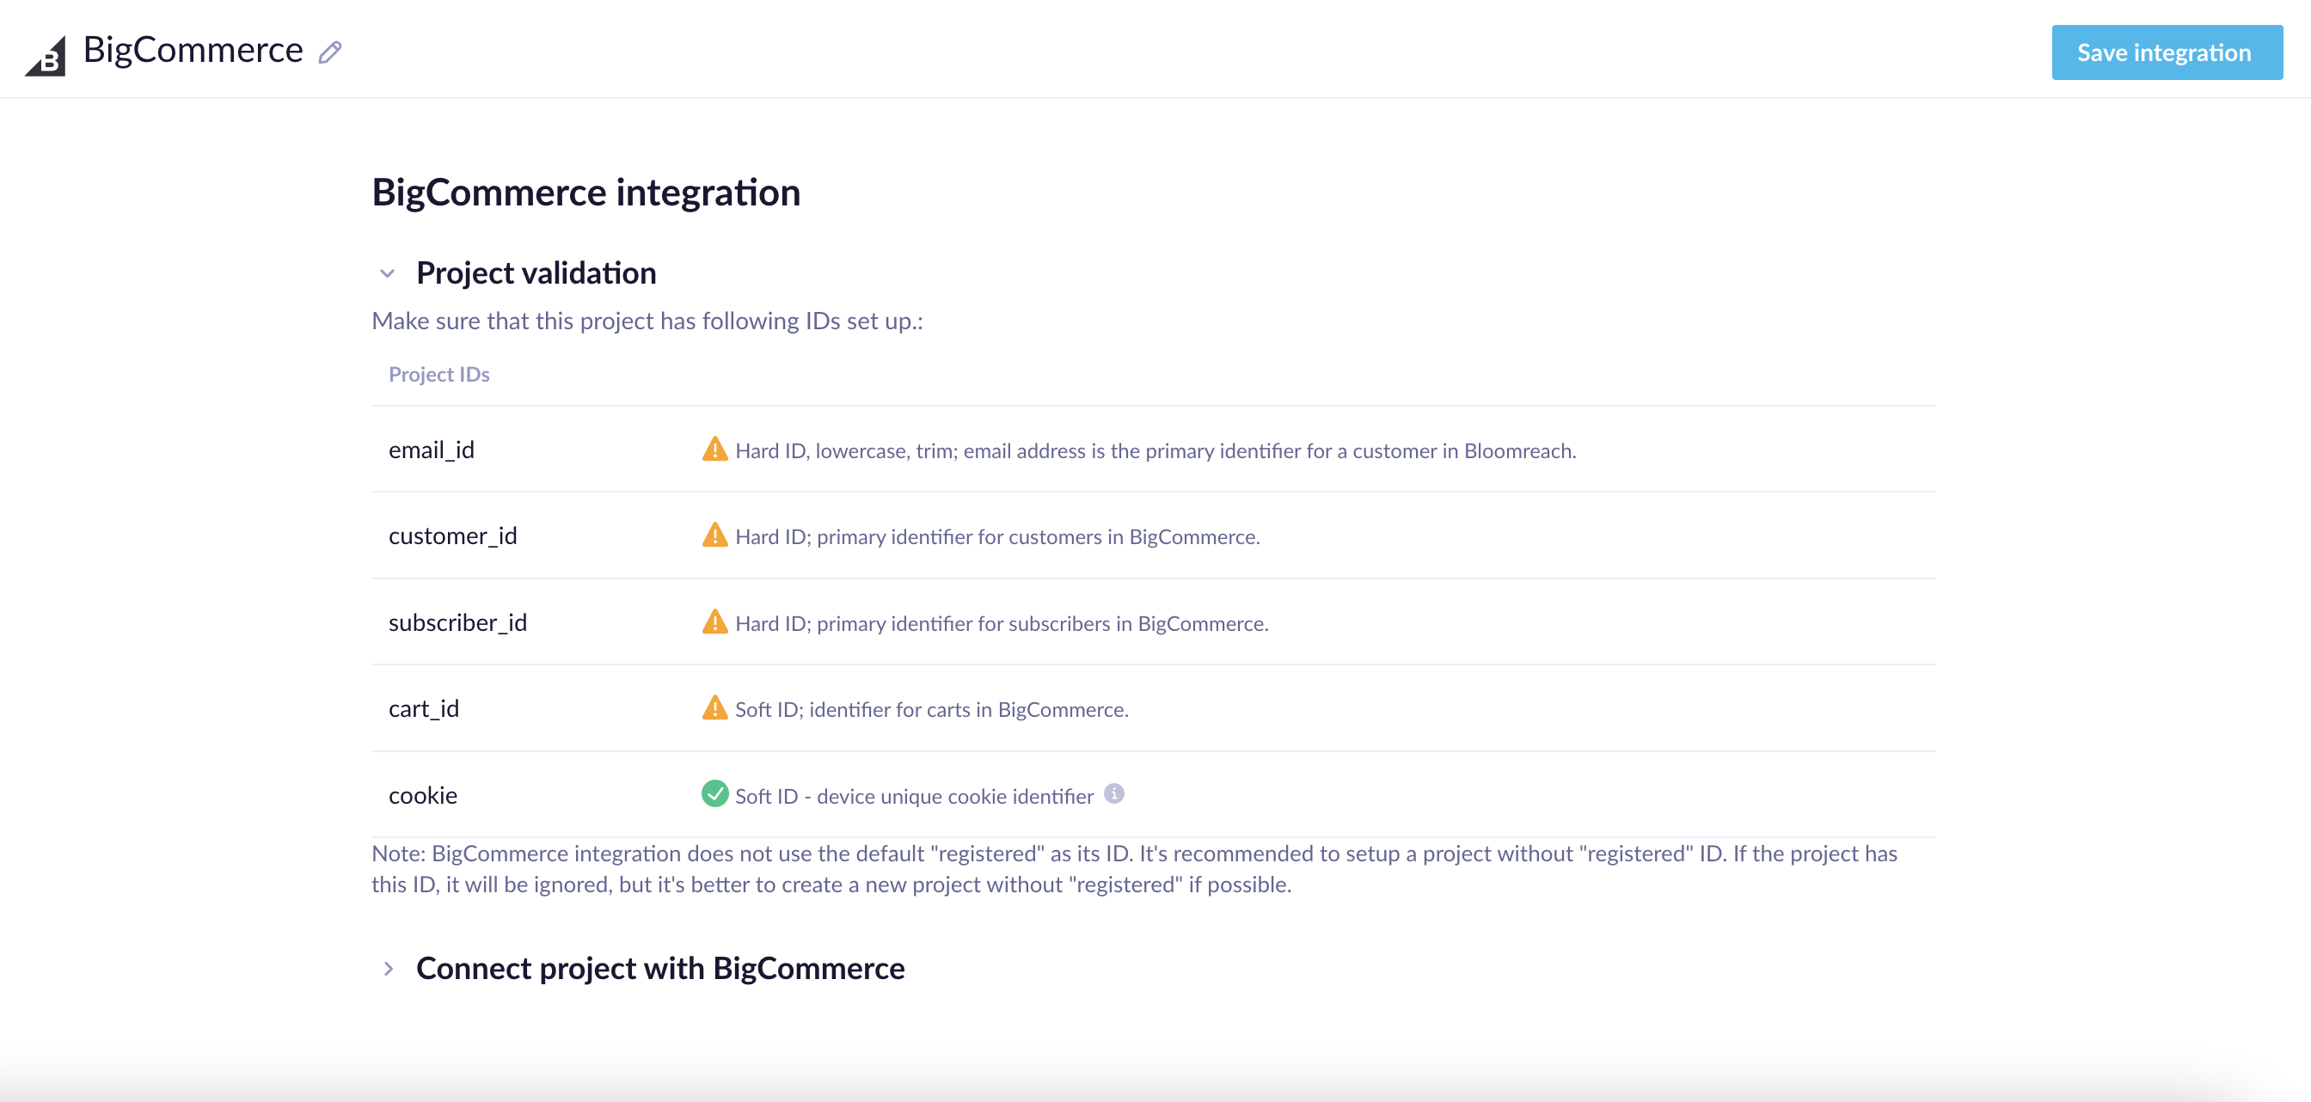Click the cookie row label

pyautogui.click(x=421, y=796)
